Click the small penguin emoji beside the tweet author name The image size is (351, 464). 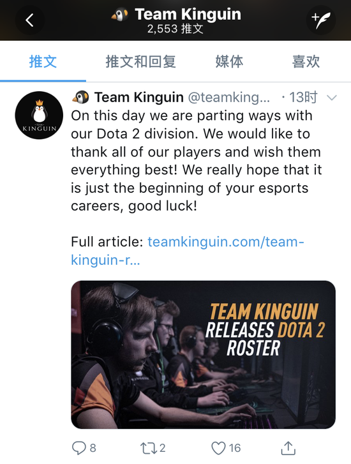point(80,97)
